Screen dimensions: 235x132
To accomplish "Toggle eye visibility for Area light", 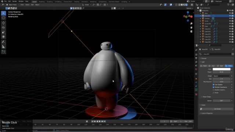I will 230,13.
